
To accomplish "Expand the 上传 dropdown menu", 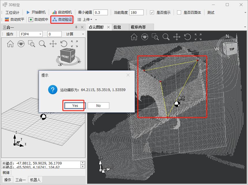I will point(91,20).
